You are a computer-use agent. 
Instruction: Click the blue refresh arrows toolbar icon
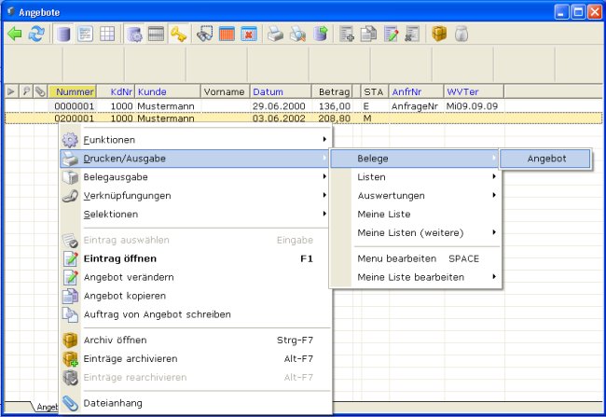(36, 34)
